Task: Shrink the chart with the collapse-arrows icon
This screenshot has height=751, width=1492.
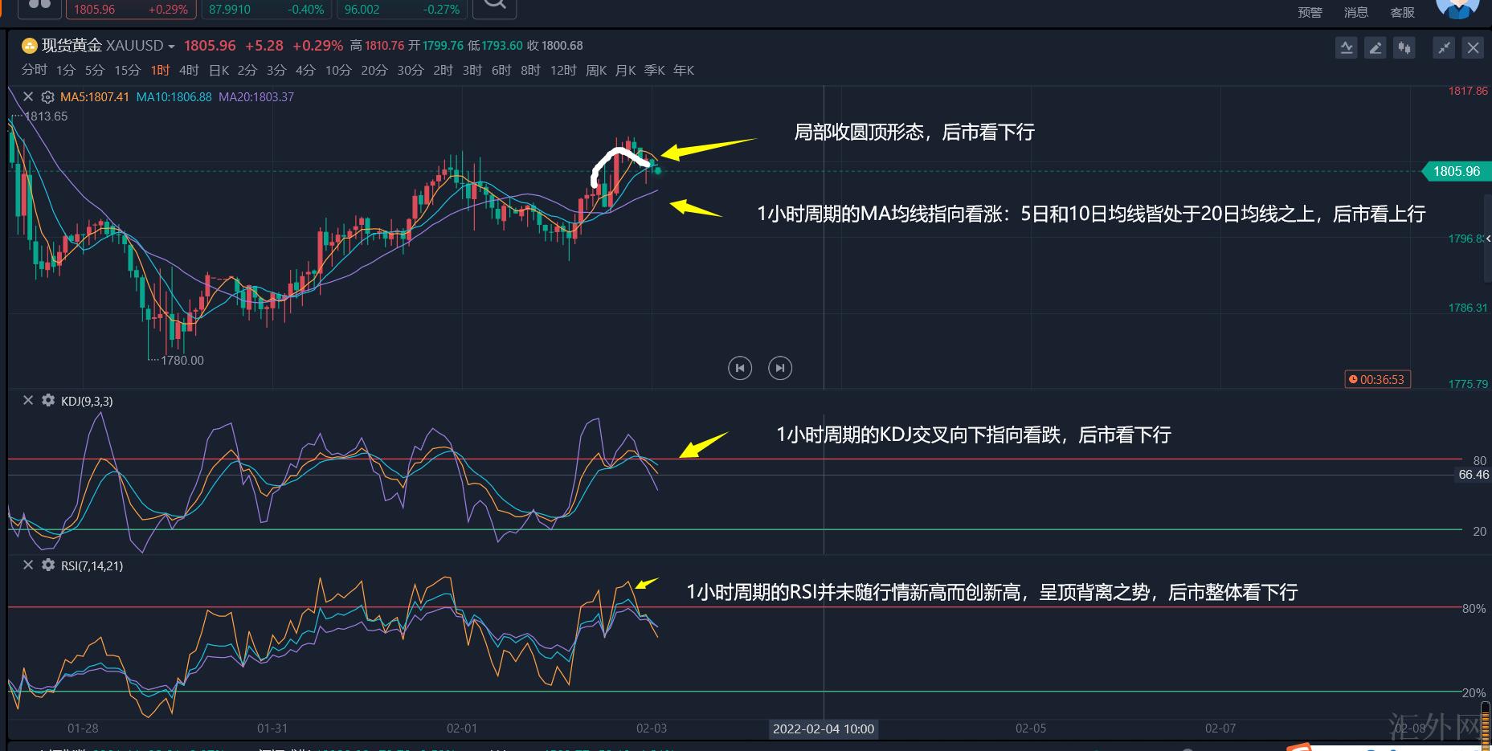Action: tap(1445, 47)
